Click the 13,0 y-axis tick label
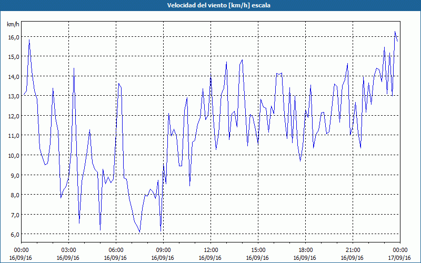Viewport: 421px width, 263px height. point(14,96)
